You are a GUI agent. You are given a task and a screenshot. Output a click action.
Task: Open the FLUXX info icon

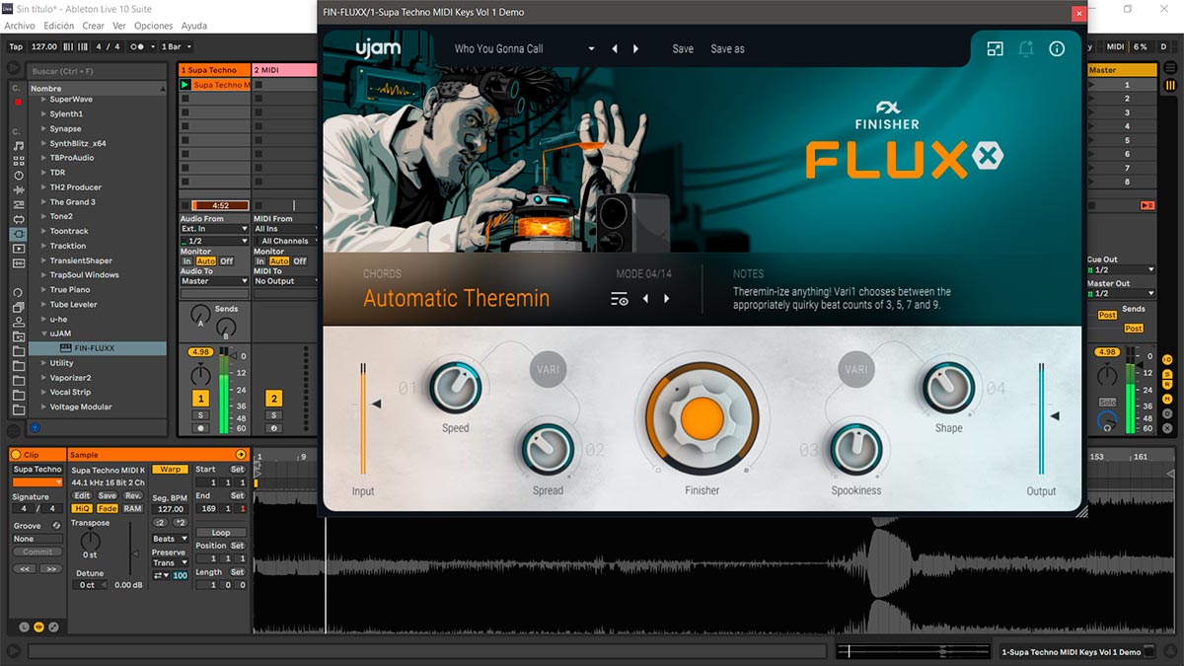pos(1057,48)
